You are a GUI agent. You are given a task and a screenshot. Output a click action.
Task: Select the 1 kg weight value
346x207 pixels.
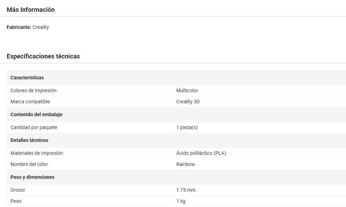click(181, 201)
